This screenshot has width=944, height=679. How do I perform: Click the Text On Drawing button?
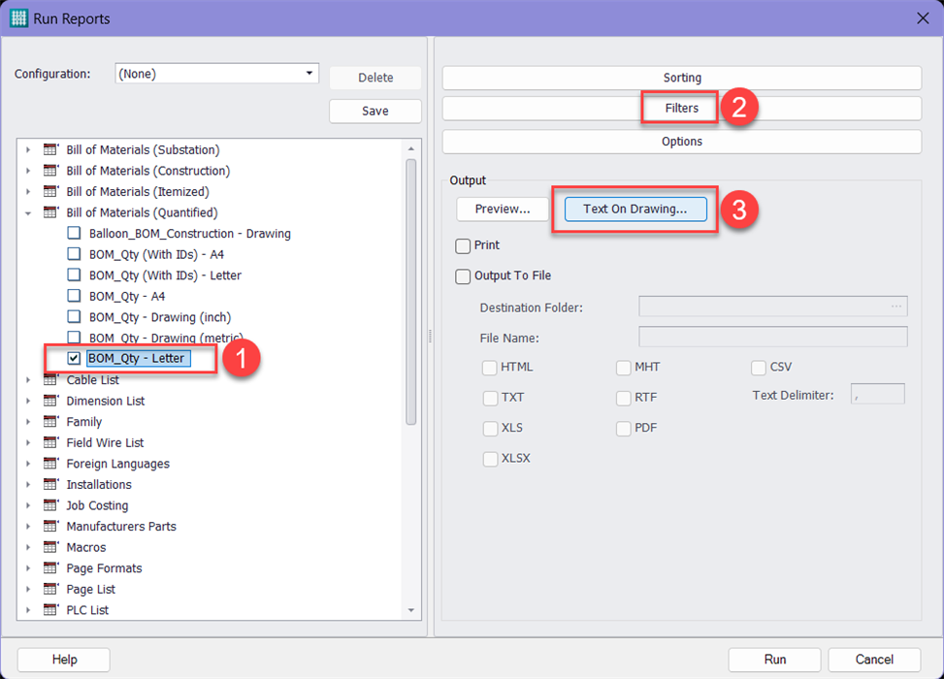tap(635, 209)
